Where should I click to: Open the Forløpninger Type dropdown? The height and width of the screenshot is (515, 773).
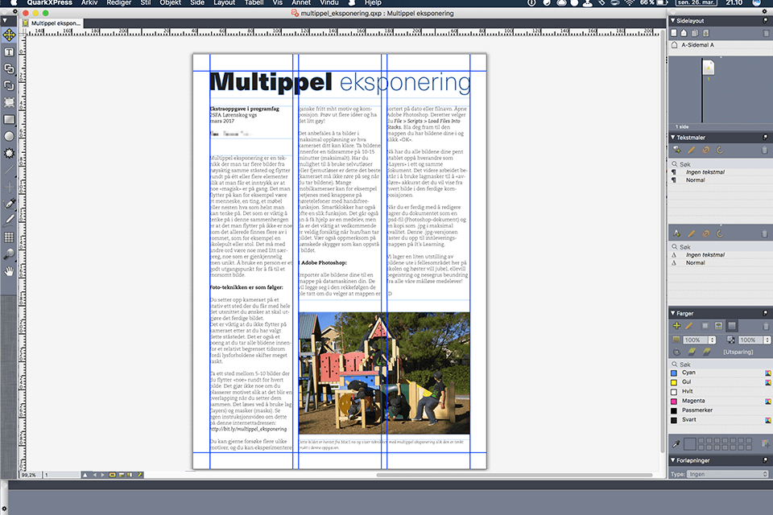(x=728, y=474)
